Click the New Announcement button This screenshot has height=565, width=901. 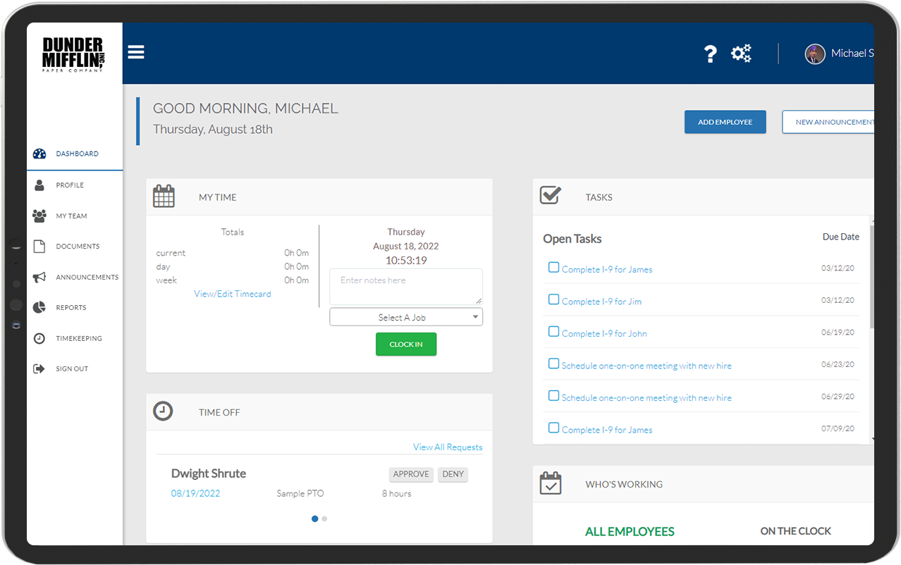pyautogui.click(x=828, y=122)
